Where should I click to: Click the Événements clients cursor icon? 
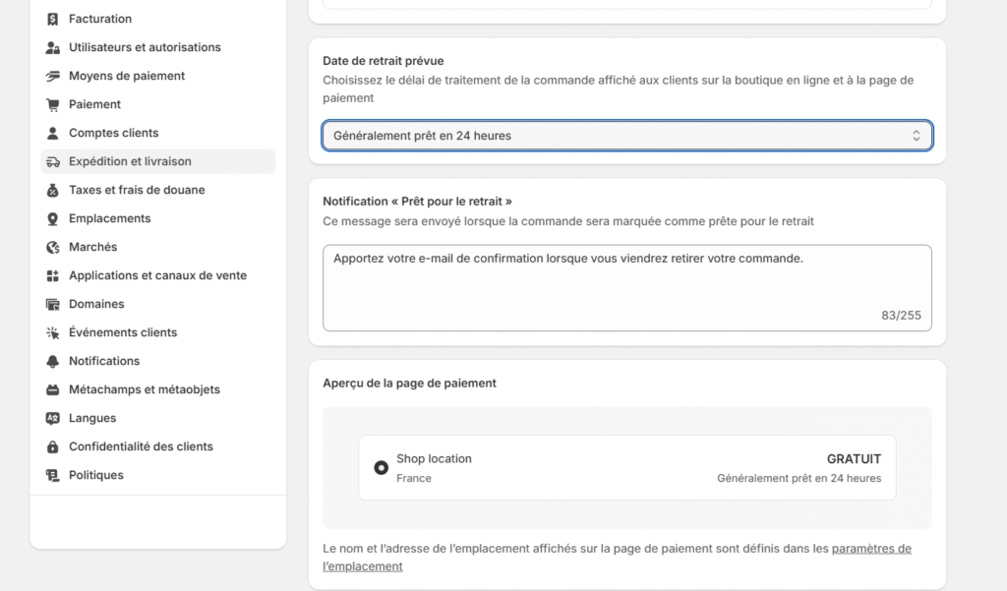pyautogui.click(x=53, y=332)
